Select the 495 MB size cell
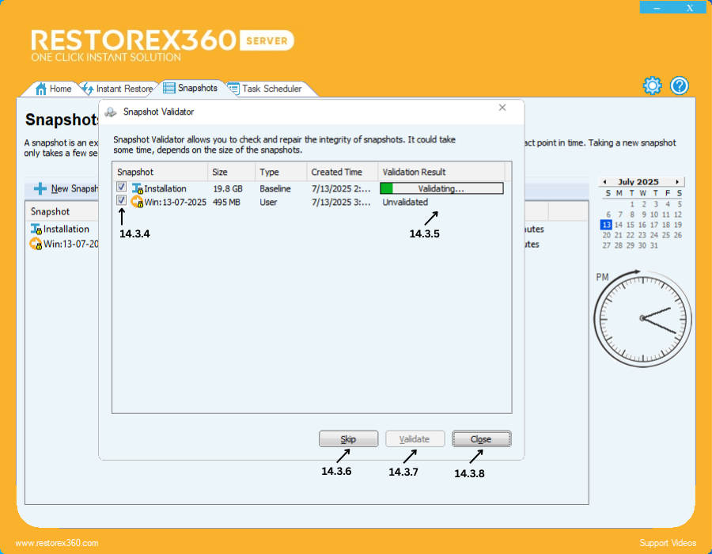Screen dimensions: 712x554 (x=226, y=202)
